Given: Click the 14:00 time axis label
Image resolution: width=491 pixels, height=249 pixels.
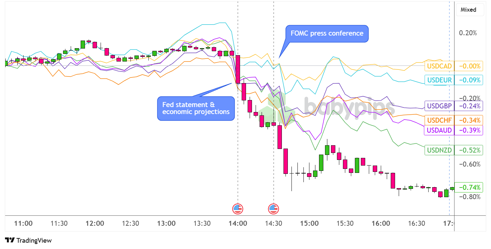Looking at the screenshot, I should (x=238, y=223).
